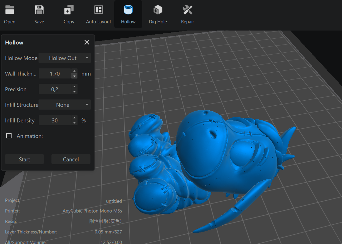Run Auto Layout from the toolbar

pyautogui.click(x=99, y=10)
